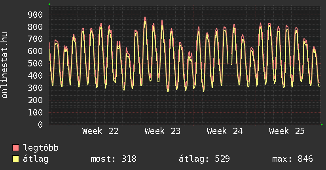Viewport: 326px width, 170px height.
Task: Click the 500 y-axis value
Action: (x=35, y=64)
